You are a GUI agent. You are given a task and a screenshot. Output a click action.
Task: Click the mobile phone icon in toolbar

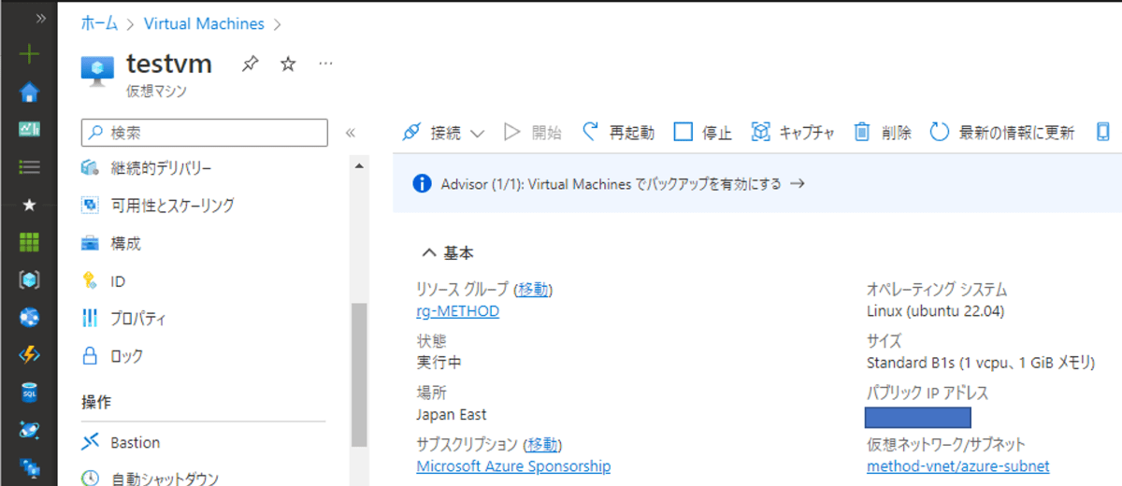pyautogui.click(x=1103, y=133)
